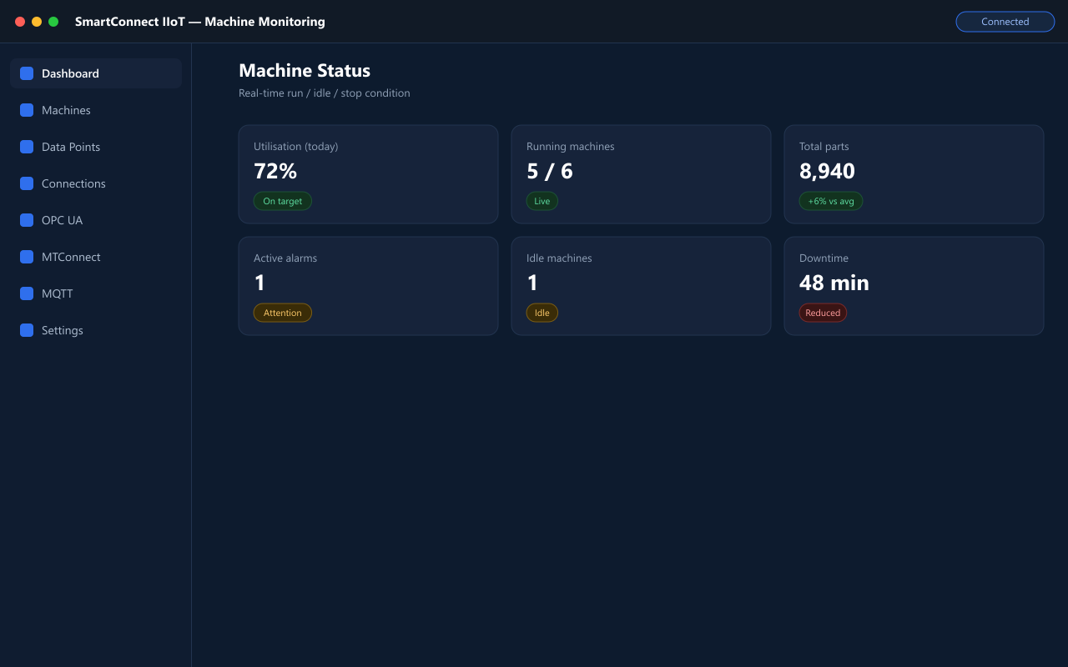Image resolution: width=1068 pixels, height=667 pixels.
Task: Open the OPC UA section
Action: pos(96,220)
